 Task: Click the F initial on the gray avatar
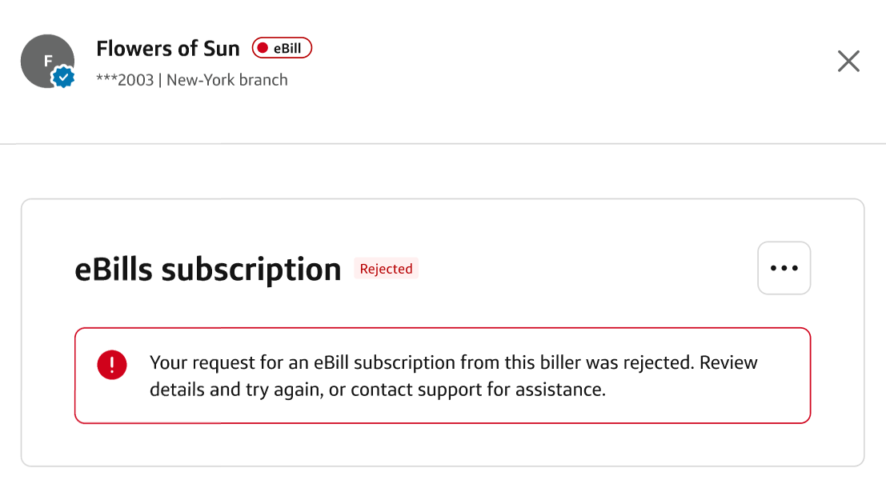tap(47, 59)
